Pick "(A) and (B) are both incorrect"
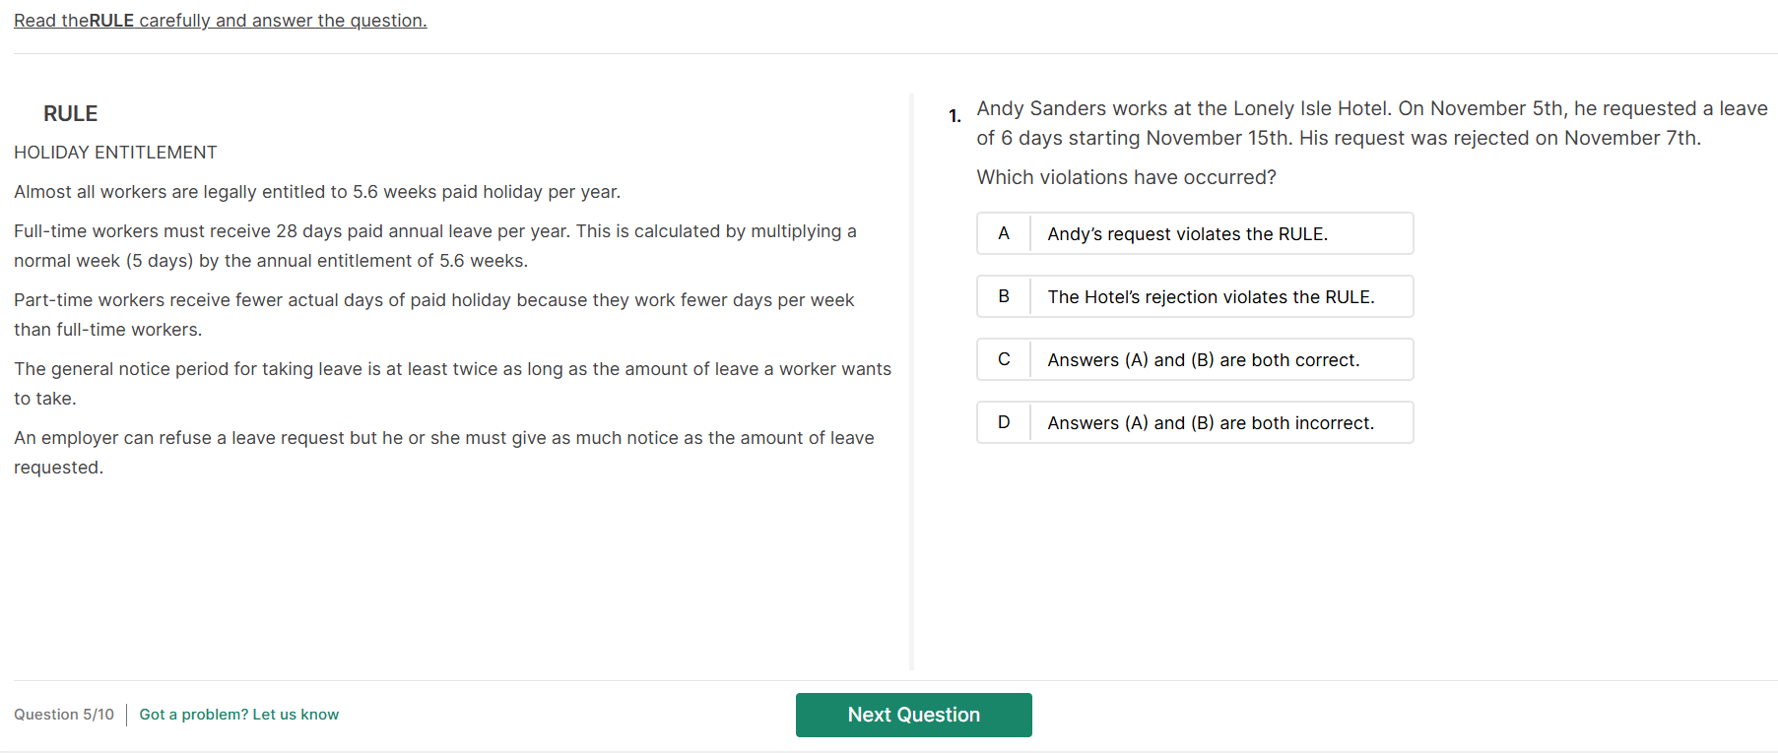Viewport: 1778px width, 753px height. [x=1211, y=423]
